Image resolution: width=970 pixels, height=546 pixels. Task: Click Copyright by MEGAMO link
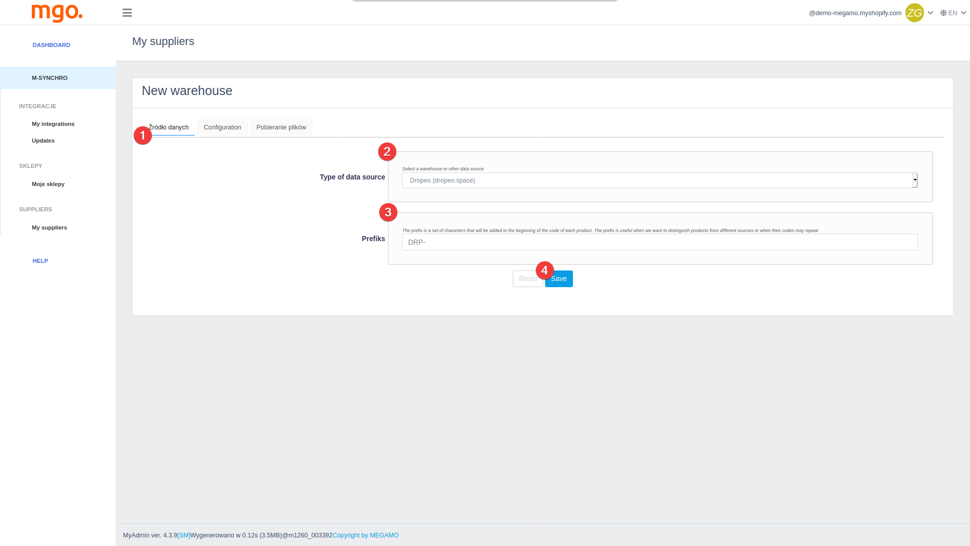point(365,535)
